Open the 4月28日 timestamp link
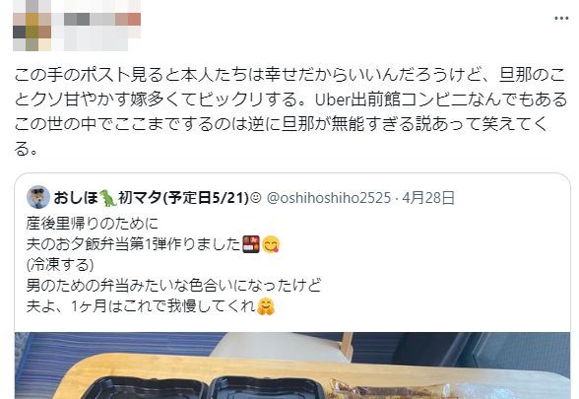579x399 pixels. tap(428, 198)
